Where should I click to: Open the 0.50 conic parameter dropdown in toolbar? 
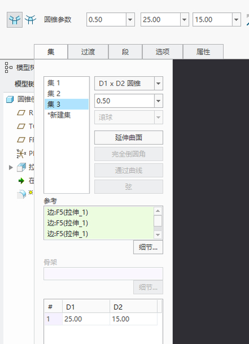tap(130, 19)
